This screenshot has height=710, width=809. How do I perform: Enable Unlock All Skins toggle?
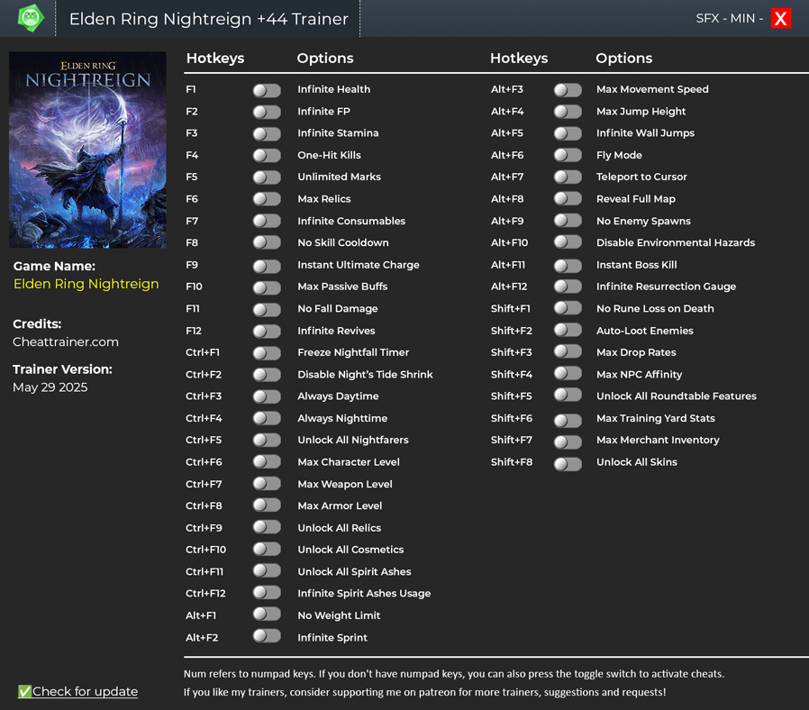coord(568,464)
